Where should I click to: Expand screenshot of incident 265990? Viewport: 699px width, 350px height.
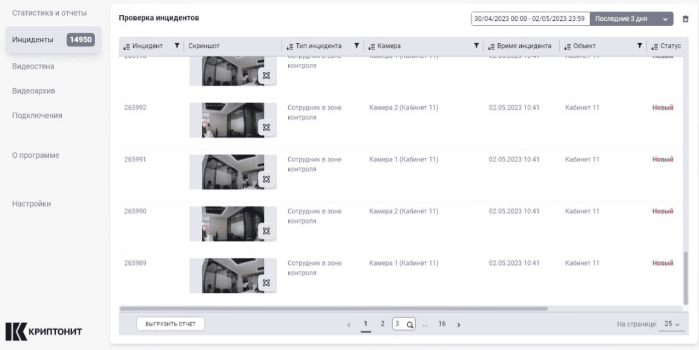click(266, 231)
